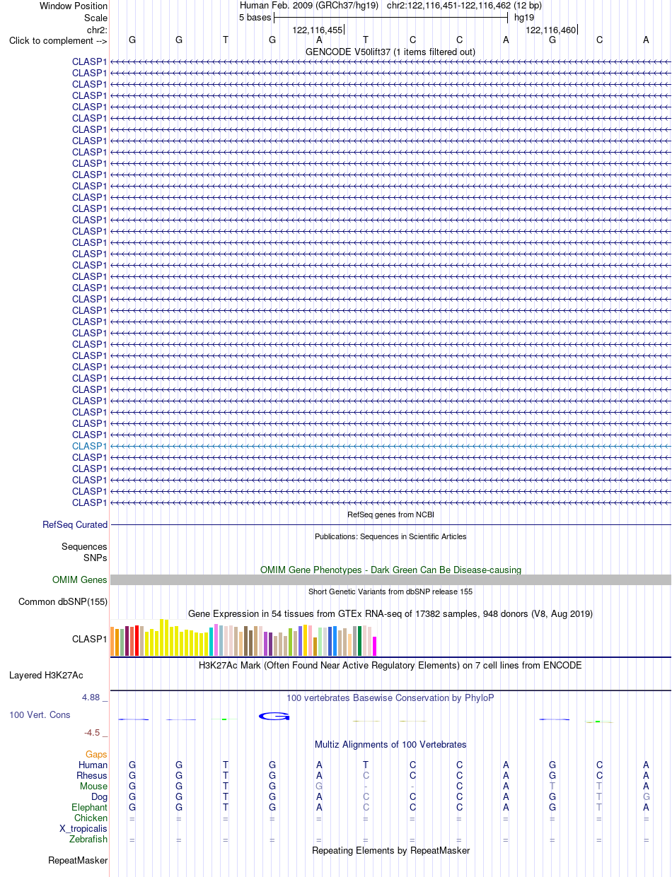
Task: Click the Chicken alignment row label
Action: coord(91,818)
